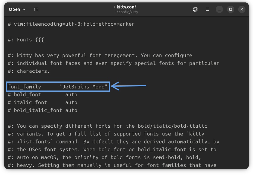Image resolution: width=253 pixels, height=175 pixels.
Task: Open the document list via the Open chevron
Action: 24,9
